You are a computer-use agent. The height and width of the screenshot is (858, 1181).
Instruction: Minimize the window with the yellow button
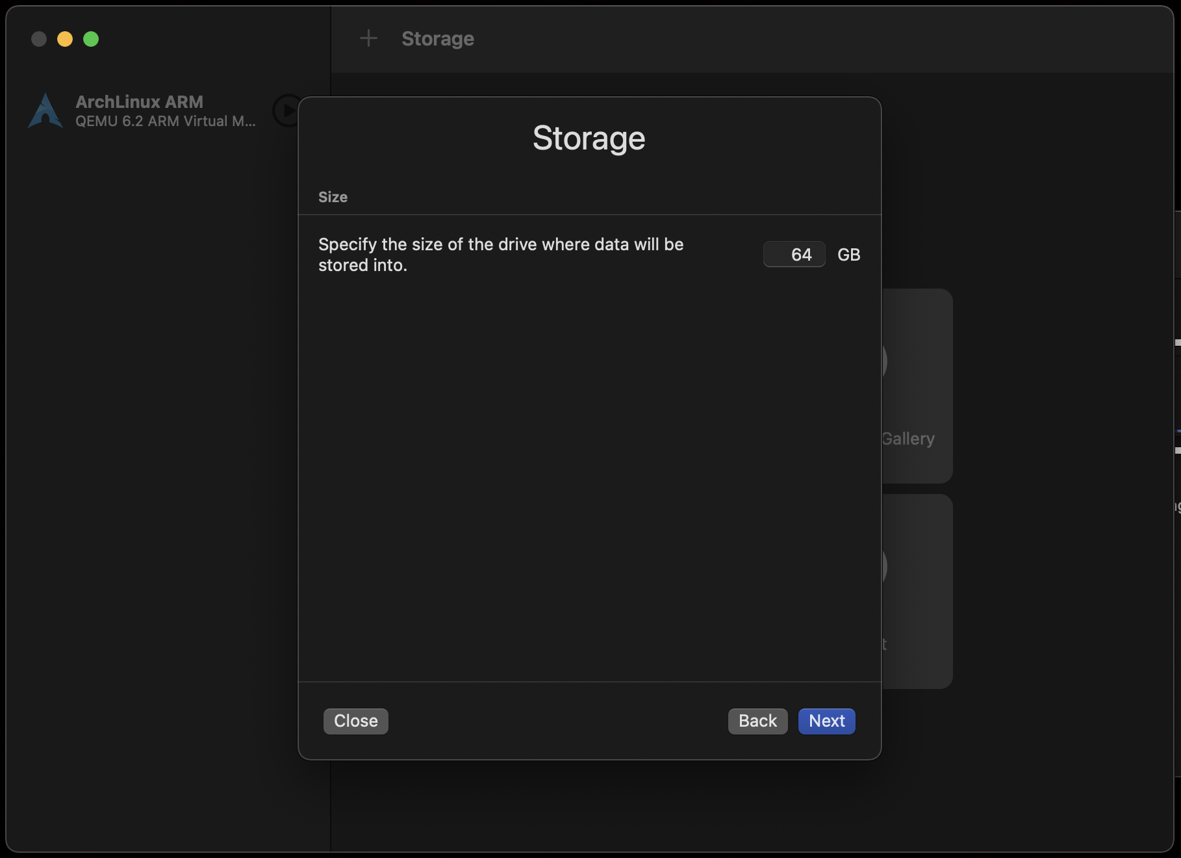[65, 39]
